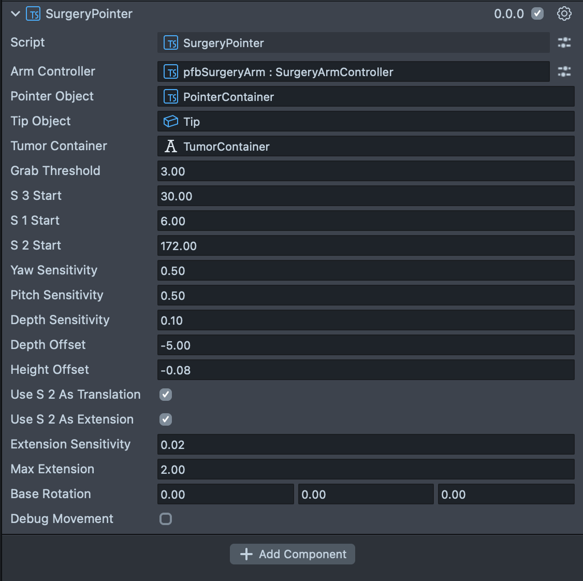Edit the S 3 Start value 30.00
This screenshot has width=583, height=581.
366,196
